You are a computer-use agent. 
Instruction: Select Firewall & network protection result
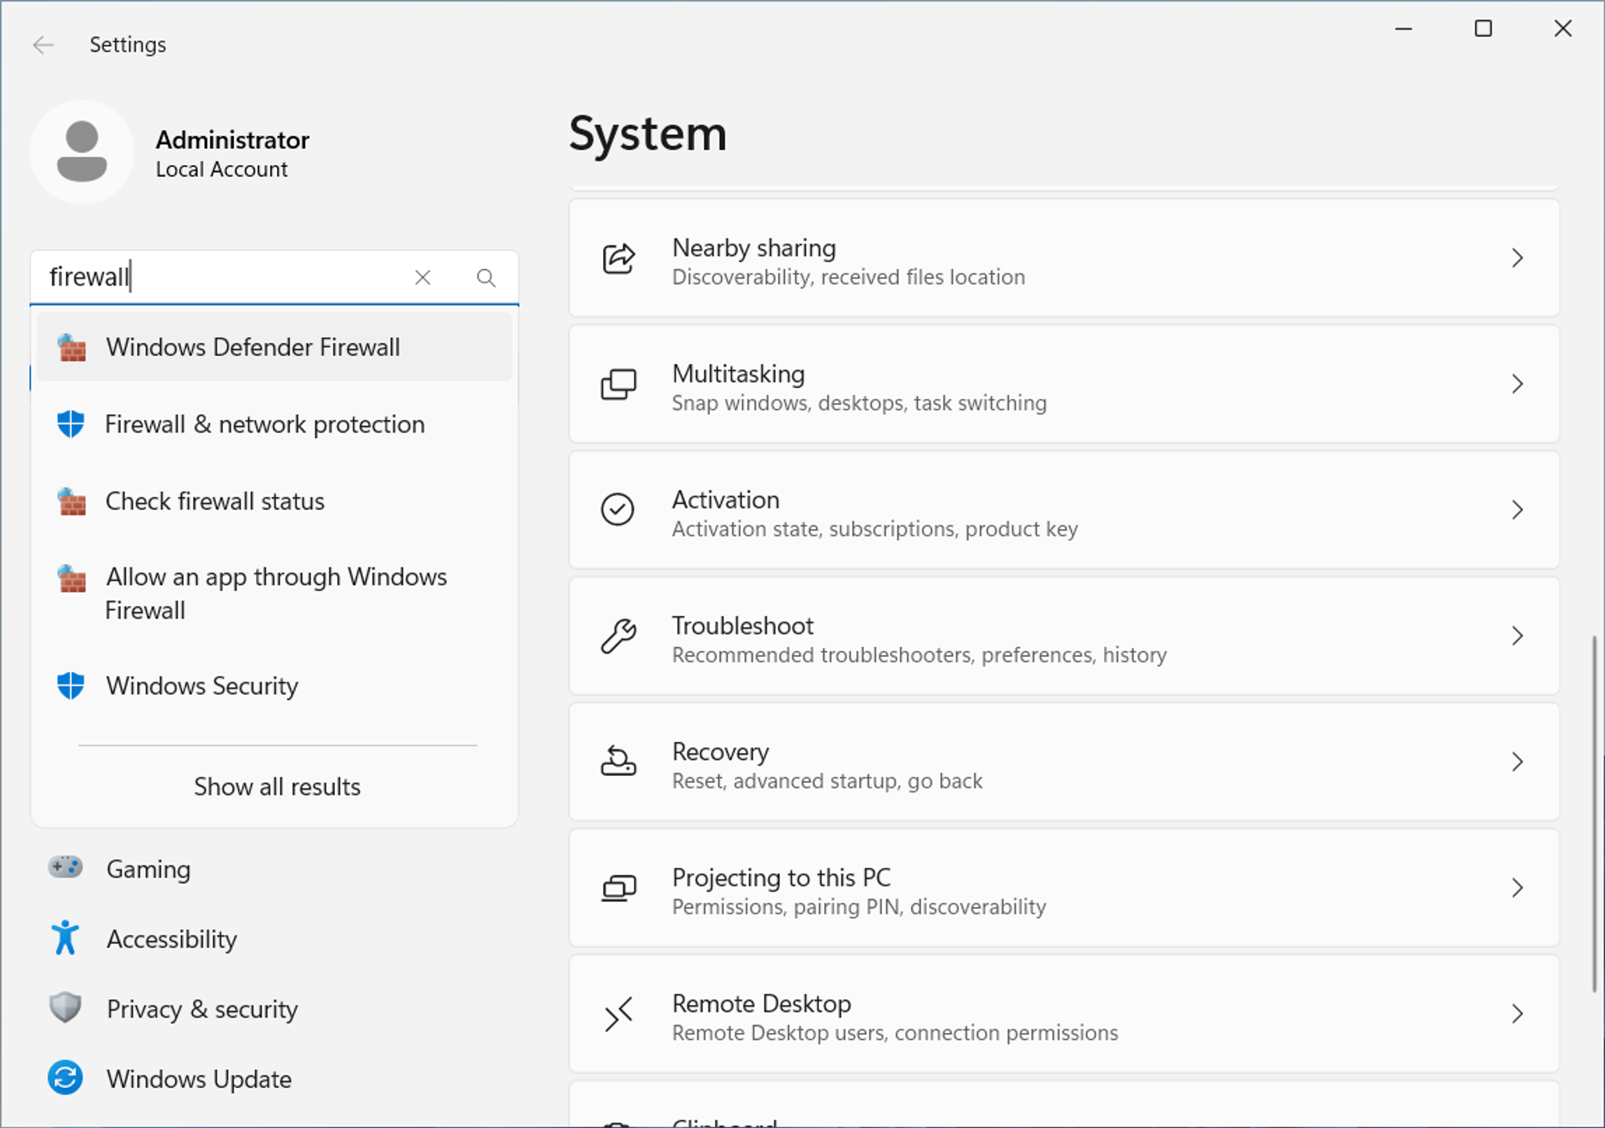[x=274, y=424]
